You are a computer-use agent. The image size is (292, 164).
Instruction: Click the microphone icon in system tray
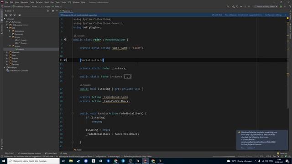coord(259,161)
